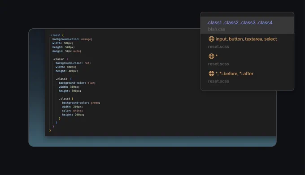Select the *, *::before, *::after entry
The height and width of the screenshot is (175, 305).
coord(235,73)
